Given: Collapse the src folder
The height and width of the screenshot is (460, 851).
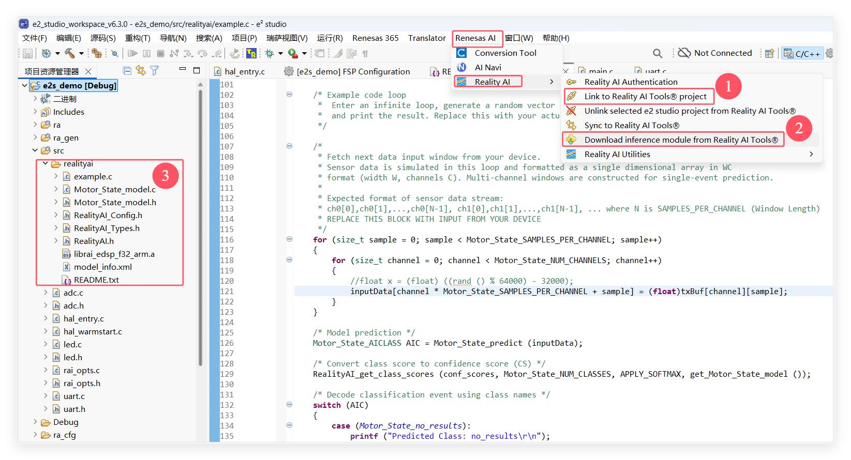Looking at the screenshot, I should coord(35,150).
